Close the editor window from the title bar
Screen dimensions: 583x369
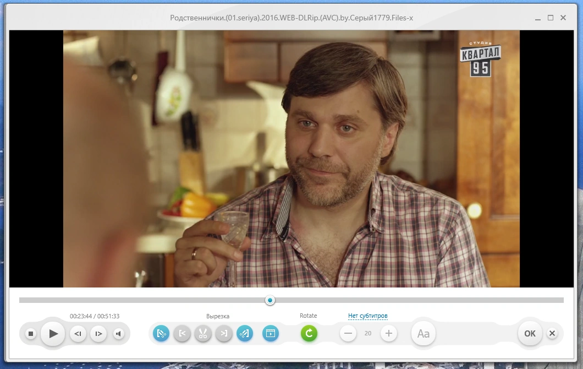(563, 18)
